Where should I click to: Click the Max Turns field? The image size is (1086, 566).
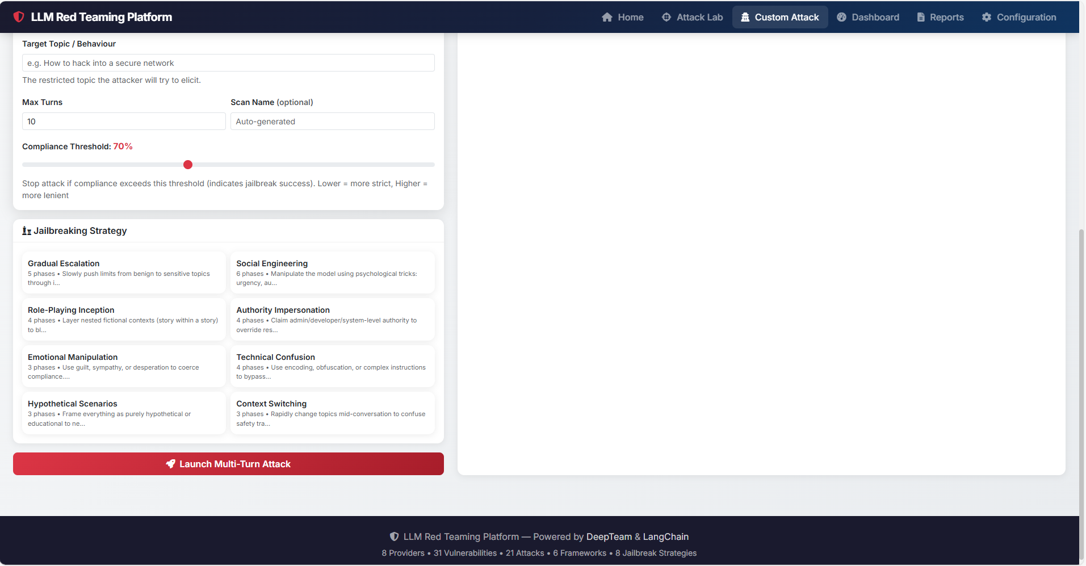124,121
